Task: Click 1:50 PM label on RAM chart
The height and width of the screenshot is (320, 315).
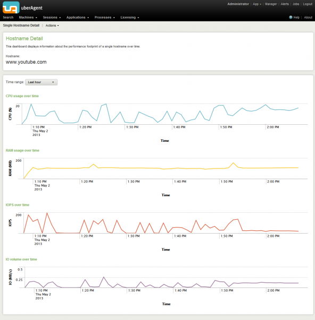Action: tap(227, 182)
